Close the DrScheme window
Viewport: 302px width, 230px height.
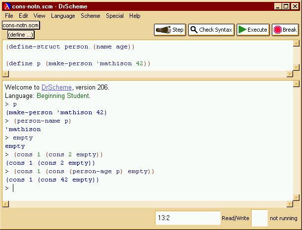click(295, 6)
